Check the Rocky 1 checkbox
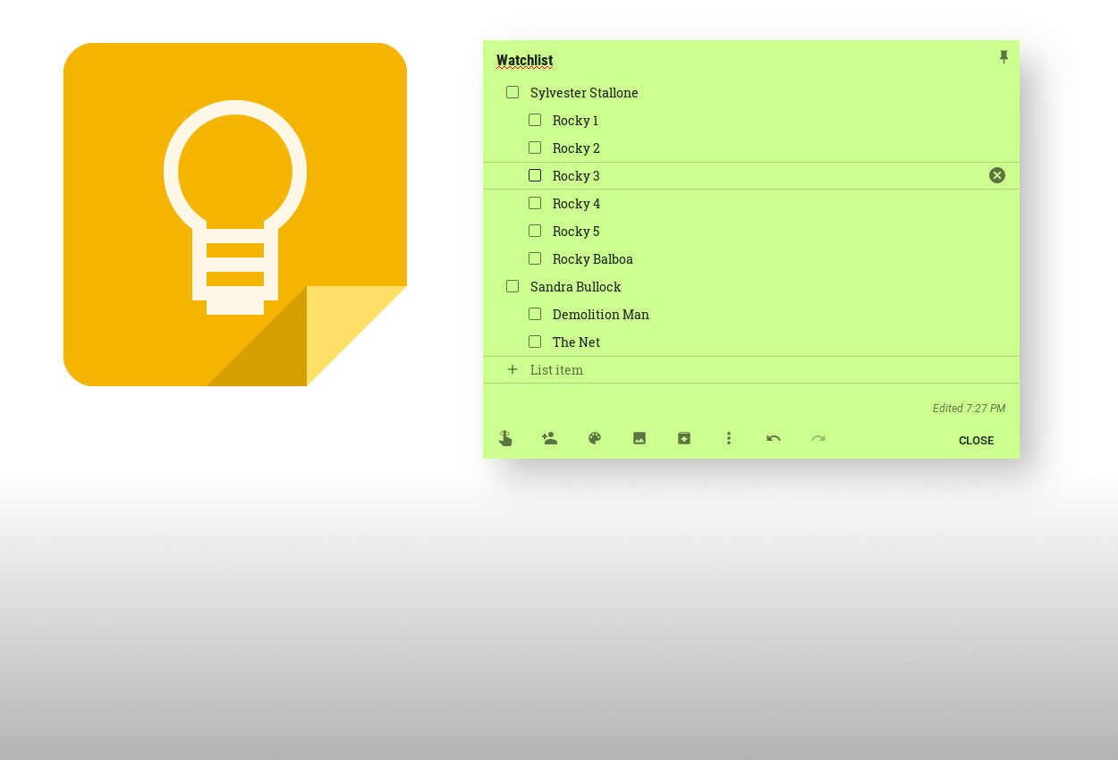The height and width of the screenshot is (760, 1118). point(535,120)
